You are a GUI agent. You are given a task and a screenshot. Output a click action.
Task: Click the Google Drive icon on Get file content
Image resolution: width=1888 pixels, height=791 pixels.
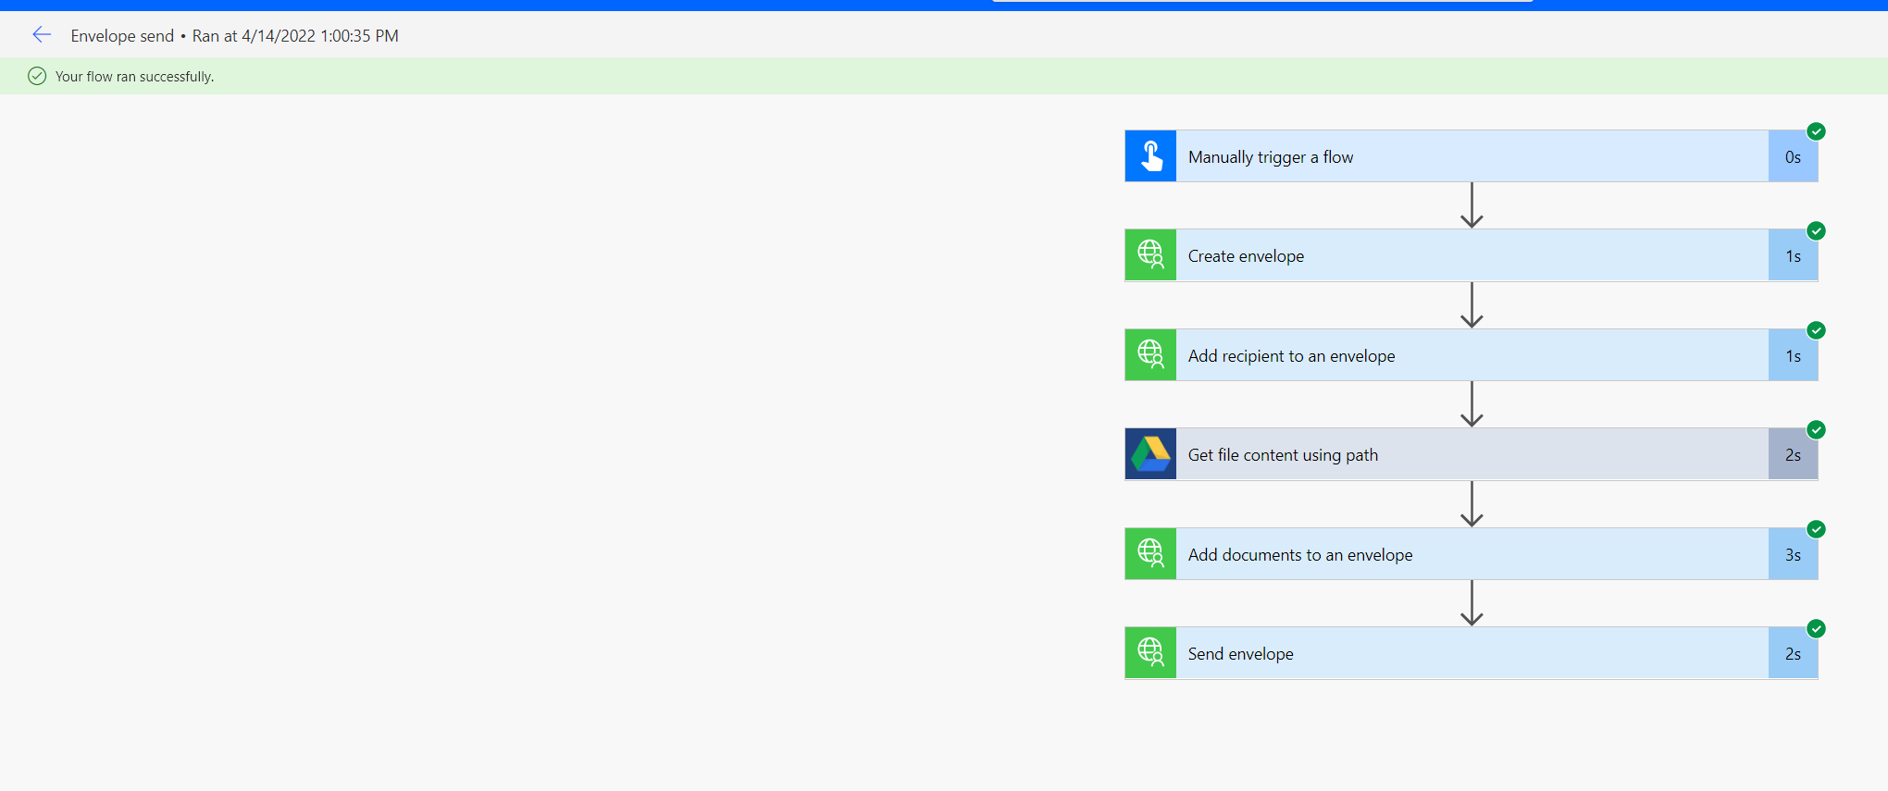point(1150,454)
